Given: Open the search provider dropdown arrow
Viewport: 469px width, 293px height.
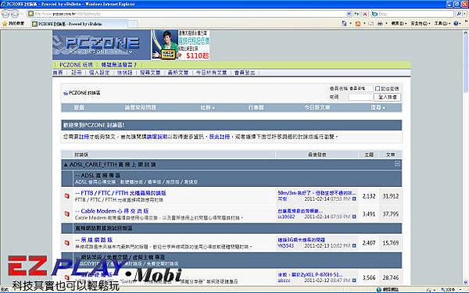Looking at the screenshot, I should tap(465, 14).
